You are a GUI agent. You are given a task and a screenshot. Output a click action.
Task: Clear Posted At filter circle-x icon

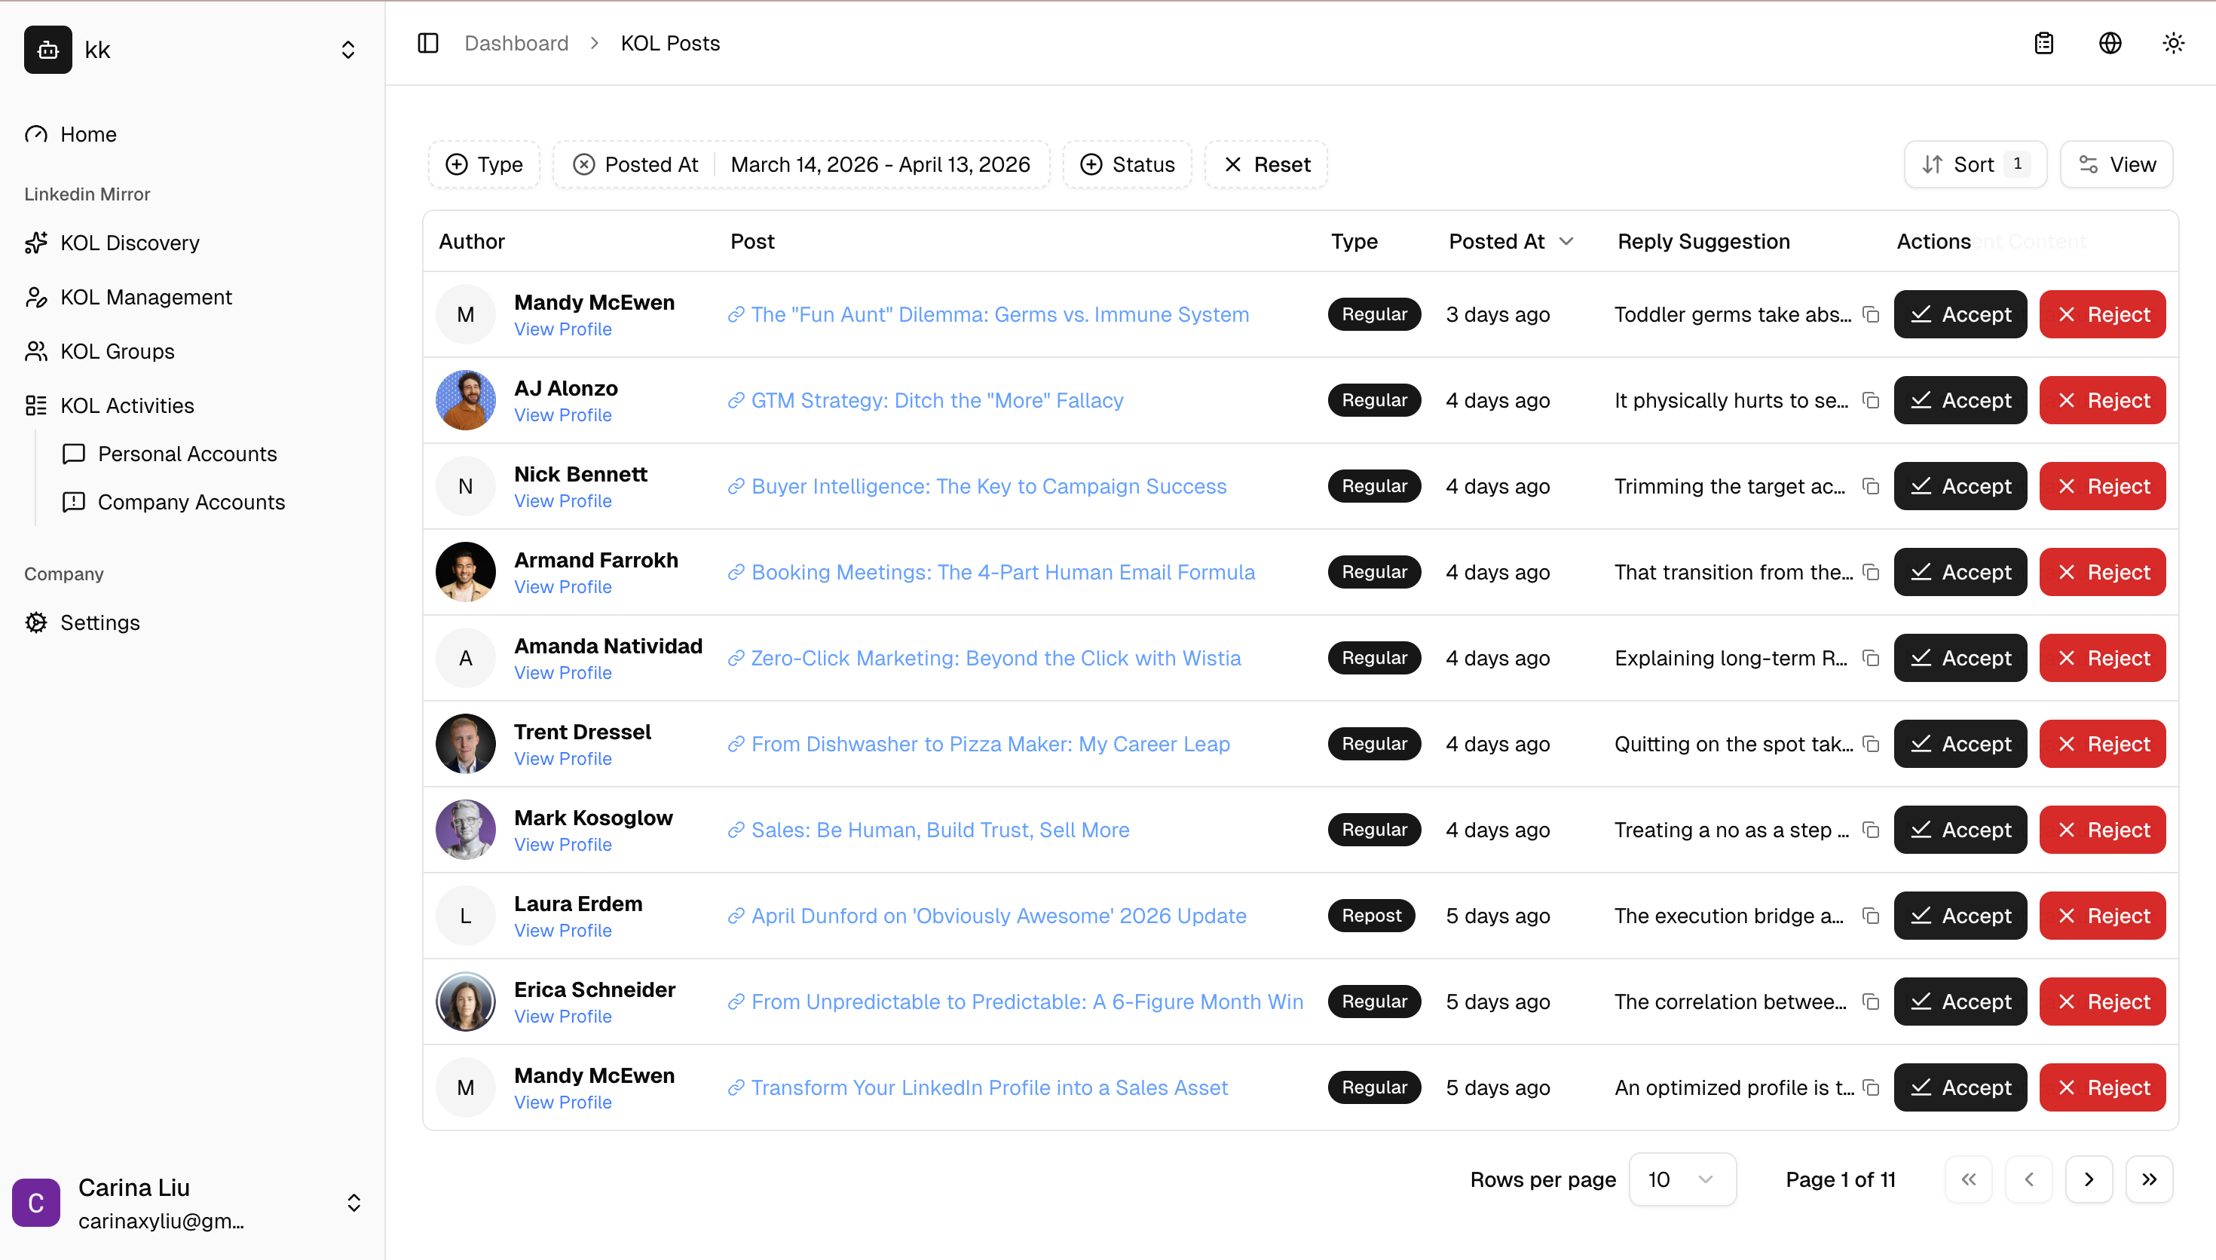pos(584,164)
